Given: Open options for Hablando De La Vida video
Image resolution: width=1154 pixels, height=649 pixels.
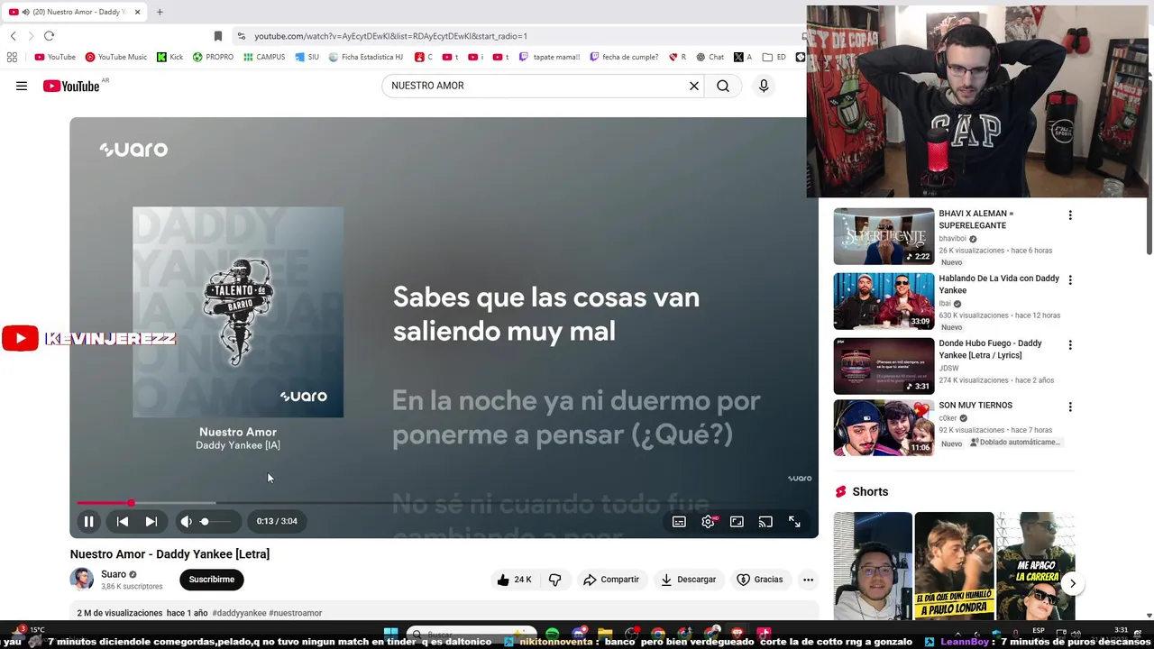Looking at the screenshot, I should click(1070, 280).
